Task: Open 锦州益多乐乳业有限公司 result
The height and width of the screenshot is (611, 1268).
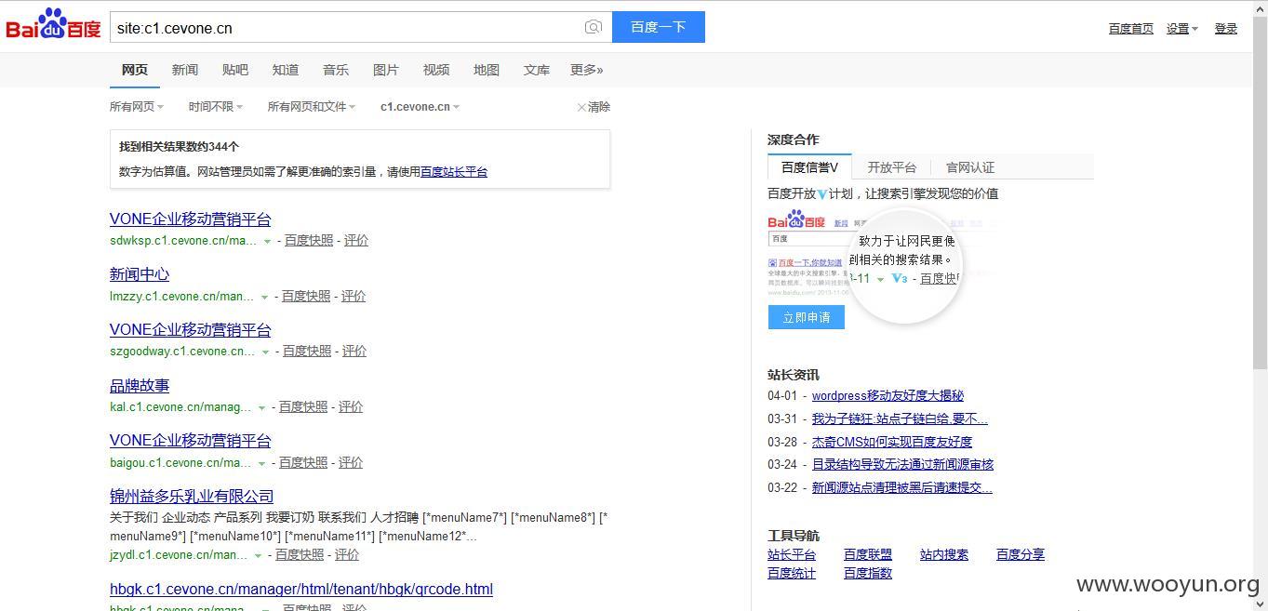Action: (192, 497)
